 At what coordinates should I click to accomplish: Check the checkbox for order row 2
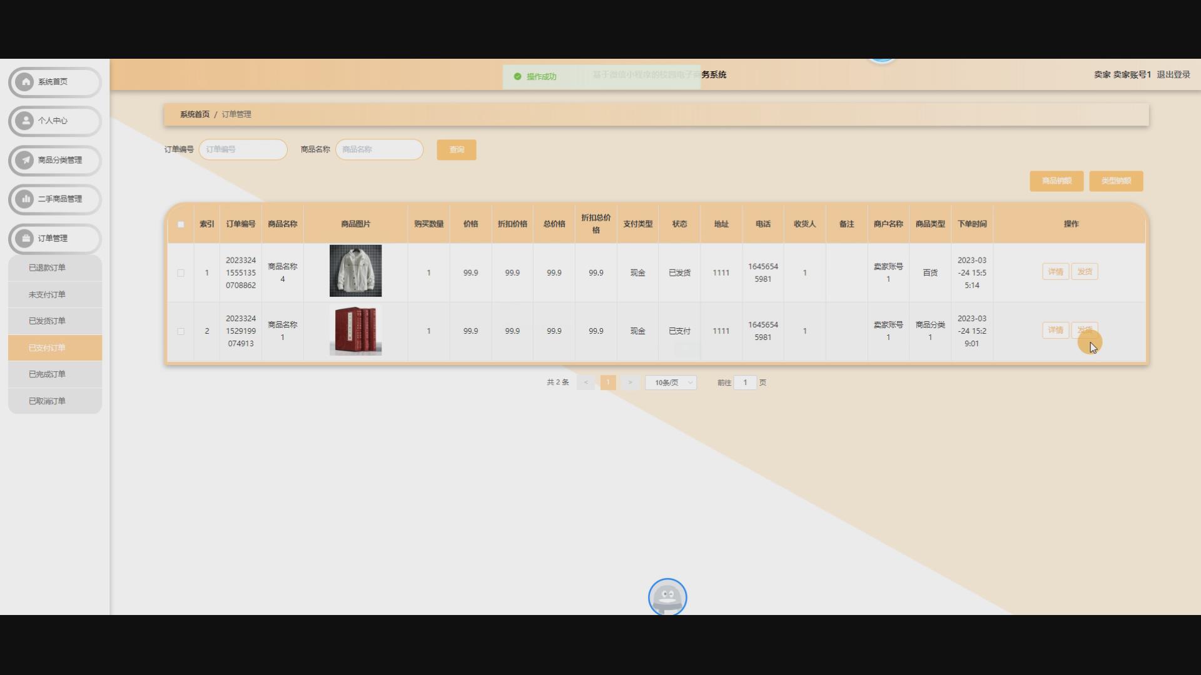point(181,331)
